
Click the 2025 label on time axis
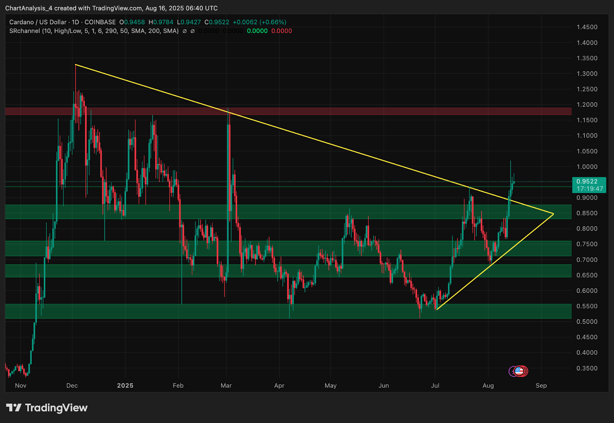[125, 385]
